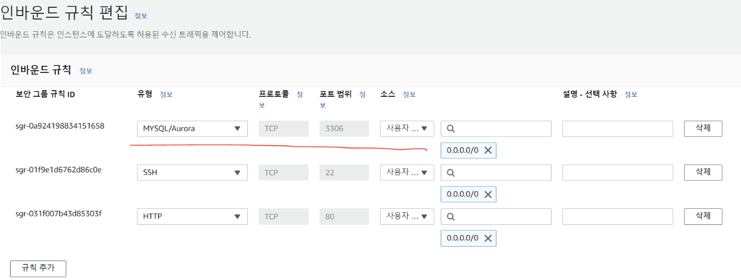Focus the source search field of HTTP rule
Screen dimensions: 741x280
coord(496,217)
